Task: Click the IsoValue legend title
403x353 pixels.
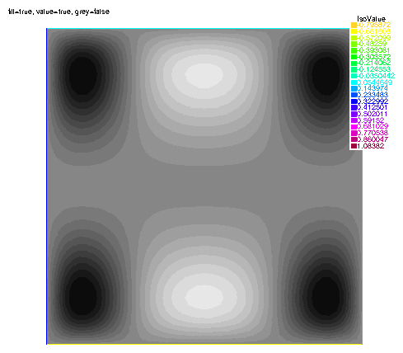Action: tap(371, 19)
